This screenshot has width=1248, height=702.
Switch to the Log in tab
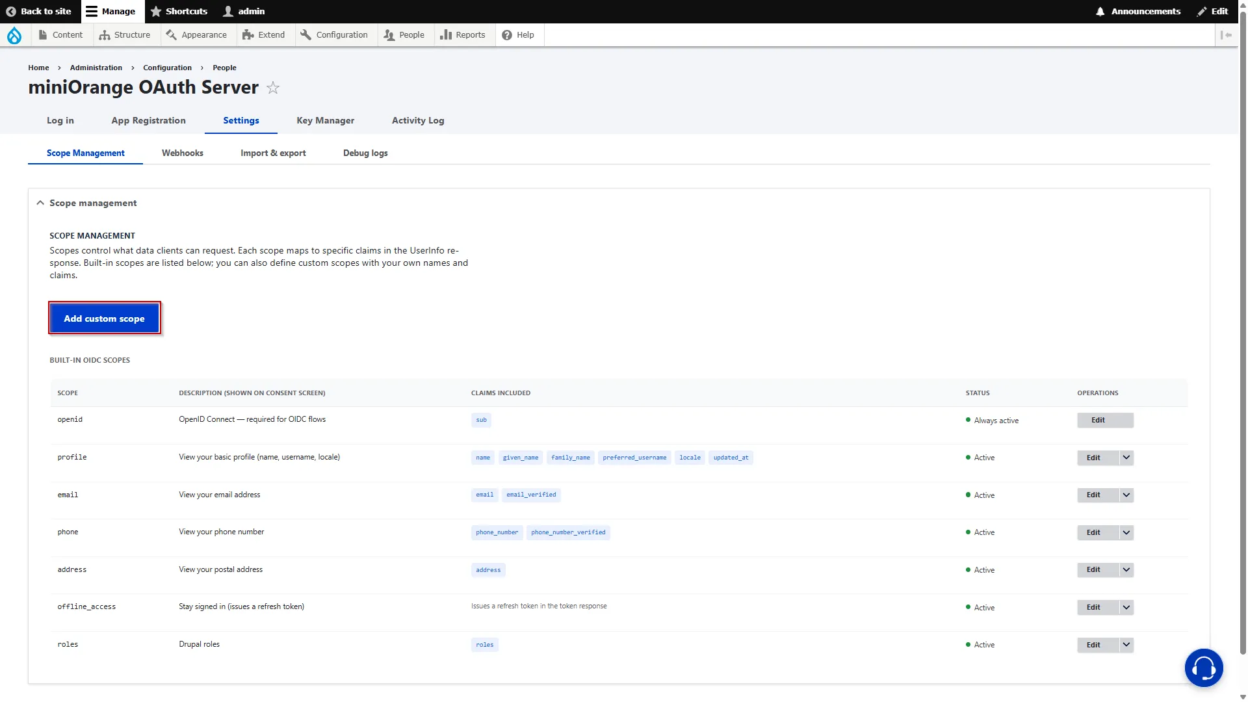pyautogui.click(x=60, y=120)
